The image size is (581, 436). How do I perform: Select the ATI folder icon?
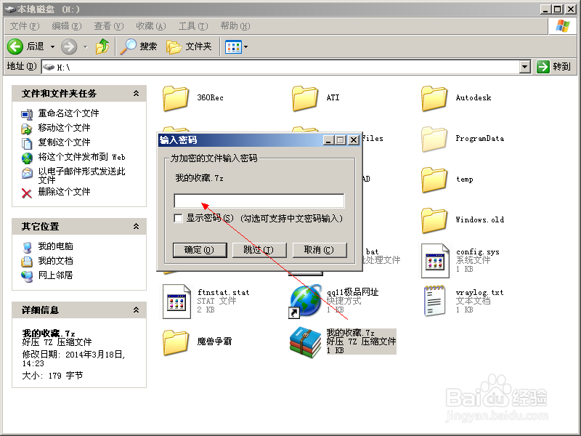point(304,98)
